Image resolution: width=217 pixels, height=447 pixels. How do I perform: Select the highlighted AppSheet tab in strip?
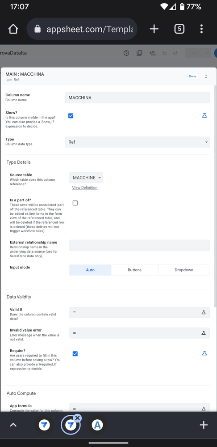point(71,426)
